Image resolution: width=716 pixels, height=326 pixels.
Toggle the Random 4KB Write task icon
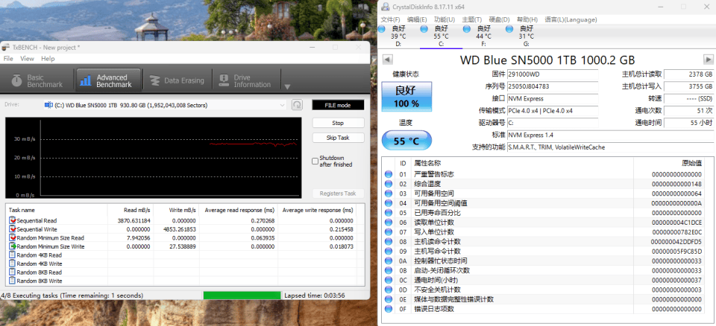click(x=13, y=263)
